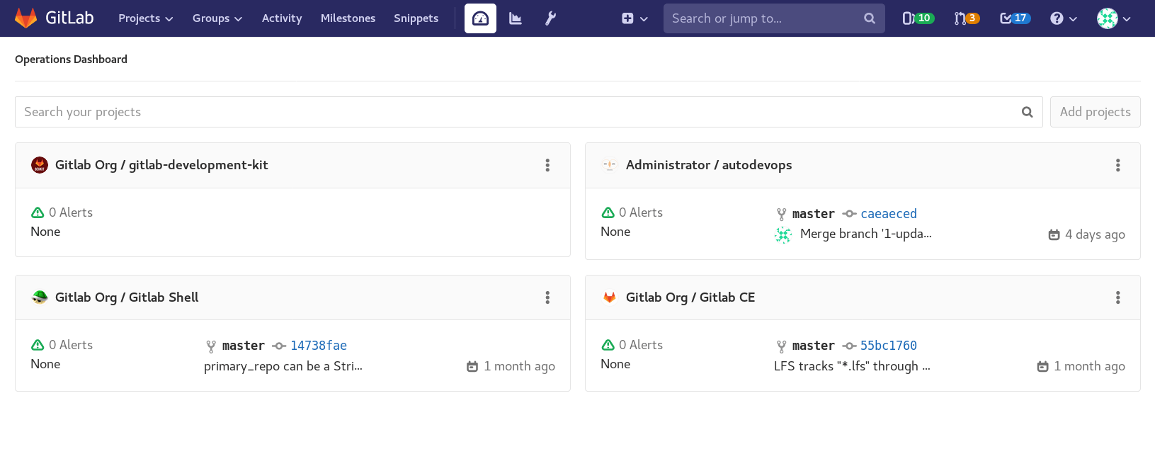
Task: Click the magnifier icon in project search
Action: point(1027,112)
